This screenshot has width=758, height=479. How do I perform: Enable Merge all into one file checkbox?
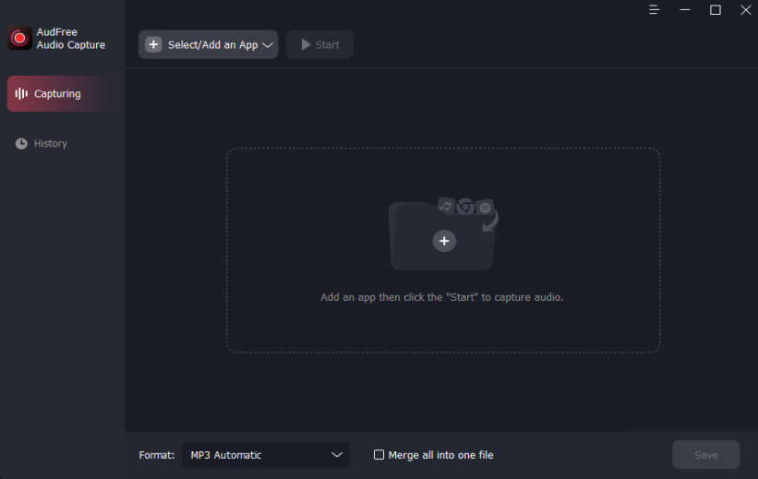click(x=379, y=455)
